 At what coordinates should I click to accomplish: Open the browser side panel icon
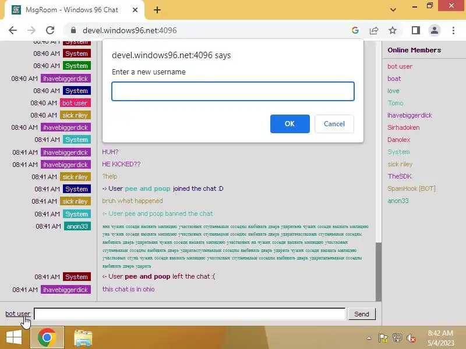[x=416, y=30]
